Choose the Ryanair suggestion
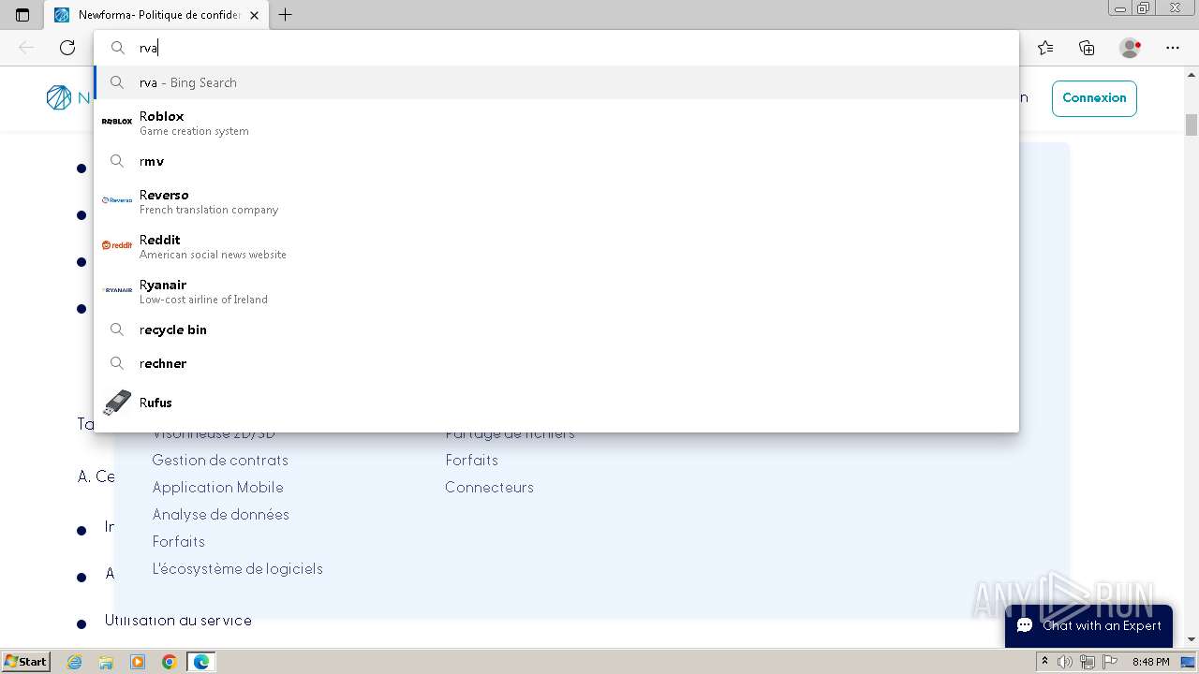 click(556, 291)
